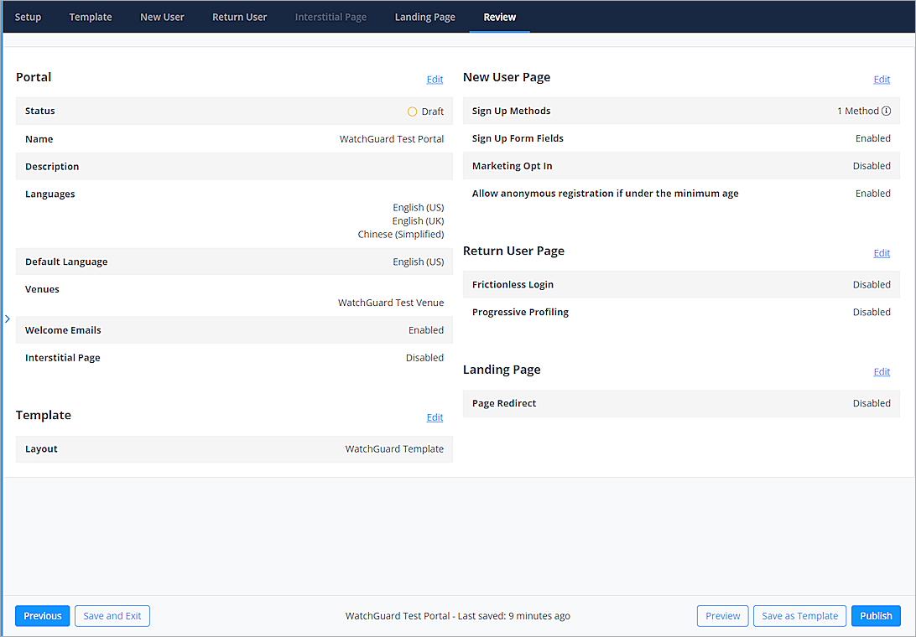Go to the New User tab

(162, 16)
